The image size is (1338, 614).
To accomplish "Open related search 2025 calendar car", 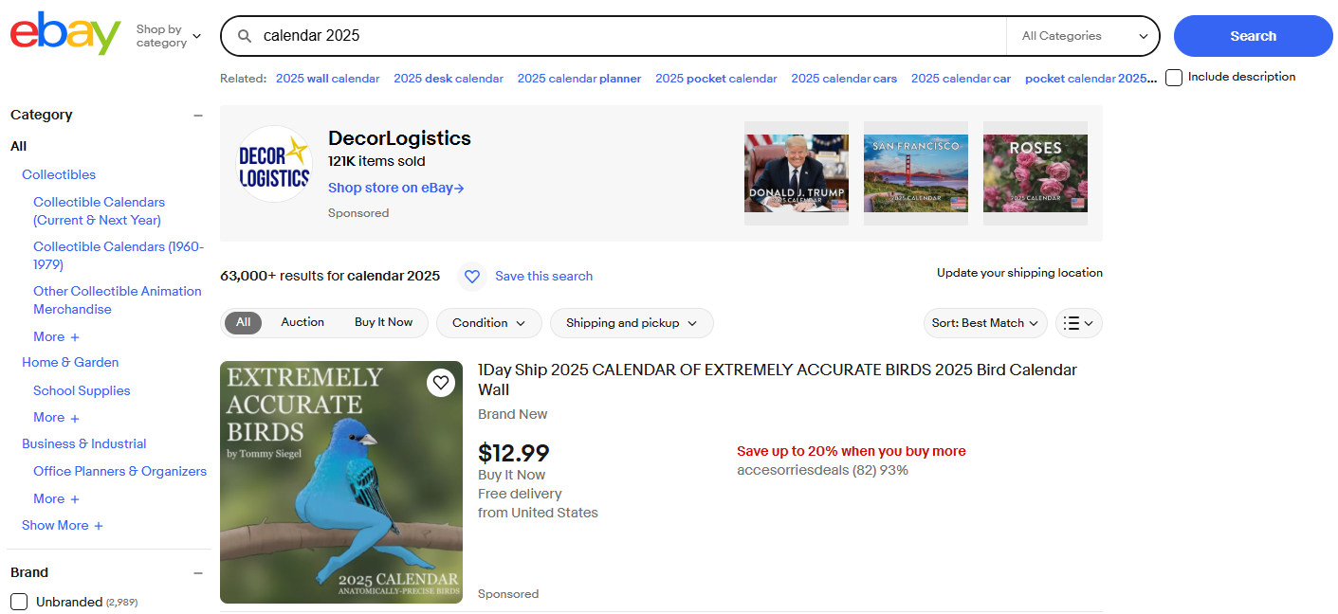I will pyautogui.click(x=961, y=79).
